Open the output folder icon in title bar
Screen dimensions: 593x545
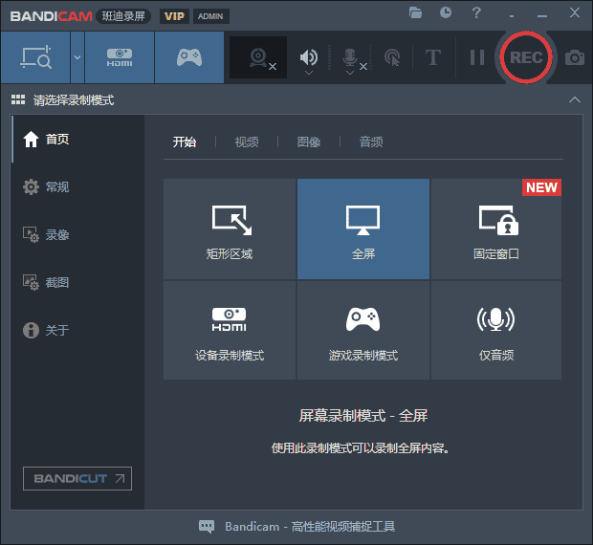pyautogui.click(x=415, y=12)
